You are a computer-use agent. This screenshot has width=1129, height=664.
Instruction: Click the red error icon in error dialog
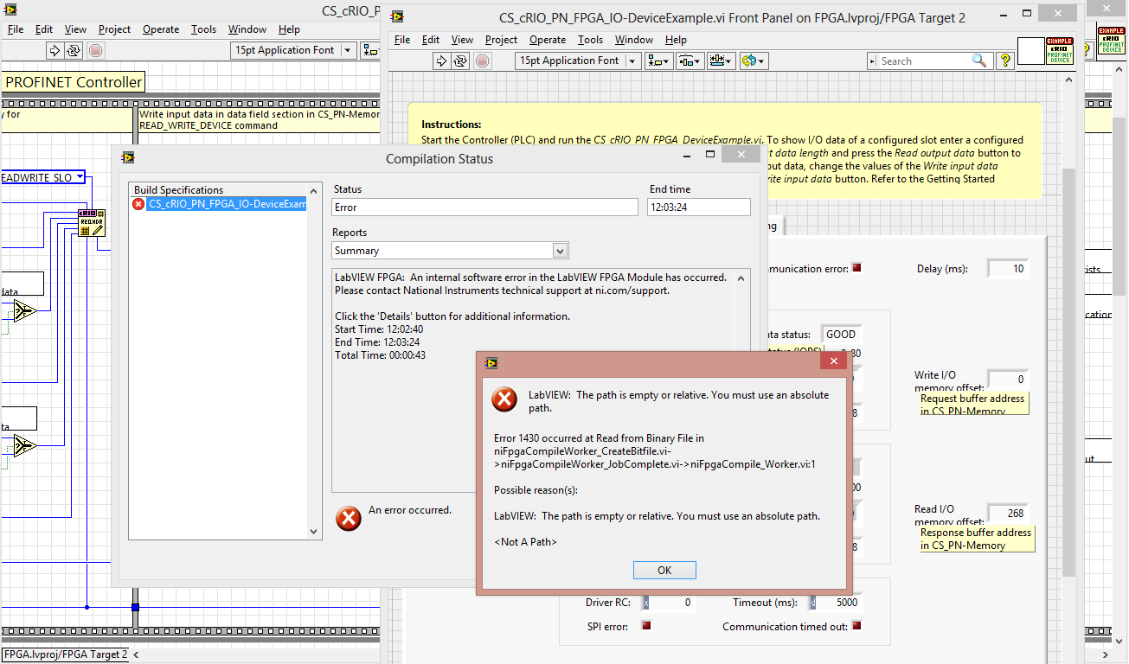504,399
